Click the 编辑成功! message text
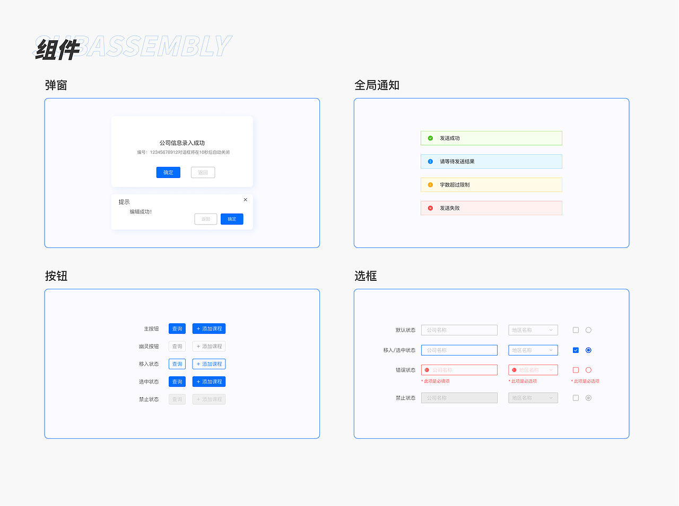Screen dimensions: 679x506 coord(141,212)
